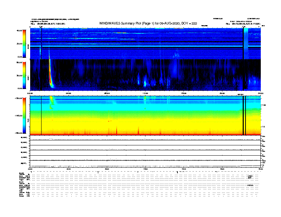Click 08:00 time label below RAD1 panel
Image resolution: width=281 pixels, height=217 pixels.
[x=107, y=93]
